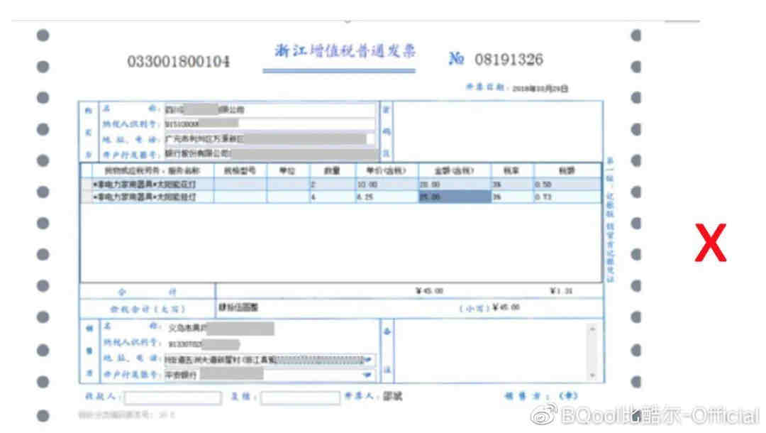This screenshot has width=766, height=433.
Task: Click the second row's tax rate cell
Action: pyautogui.click(x=512, y=197)
